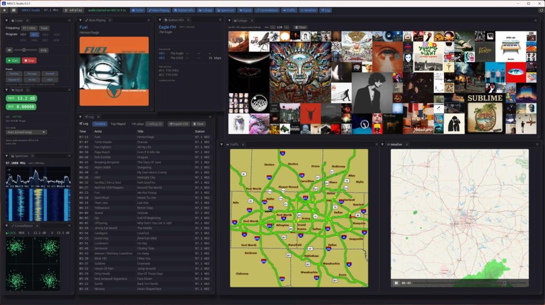Viewport: 545px width, 305px height.
Task: Click the green Start button
Action: pyautogui.click(x=13, y=61)
